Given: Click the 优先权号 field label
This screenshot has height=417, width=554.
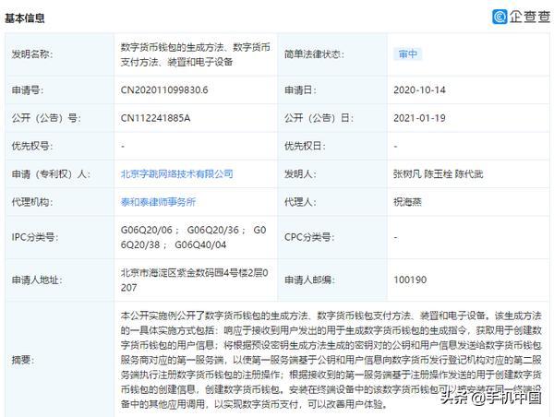Looking at the screenshot, I should point(32,146).
